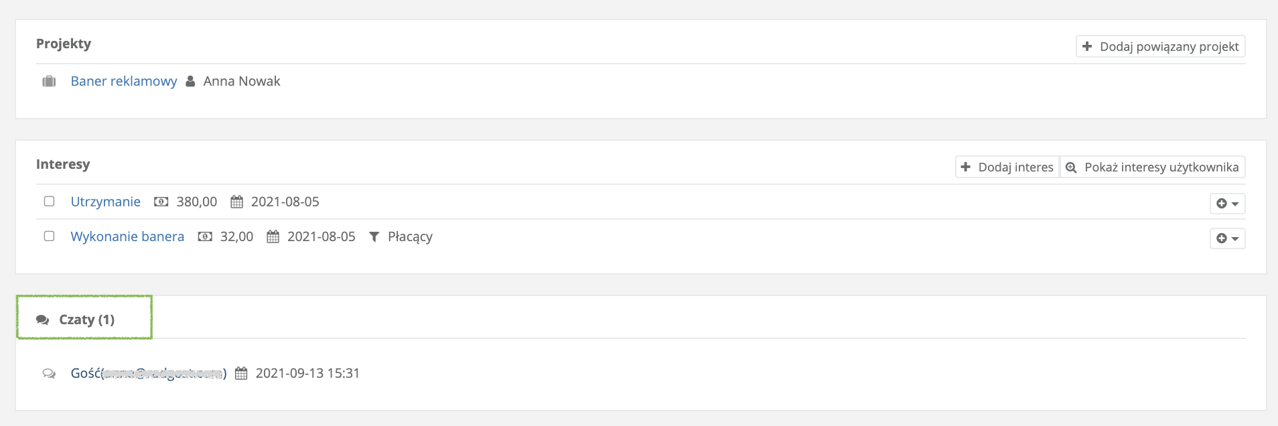
Task: Click the briefcase icon beside Baner reklamowy
Action: pos(49,82)
